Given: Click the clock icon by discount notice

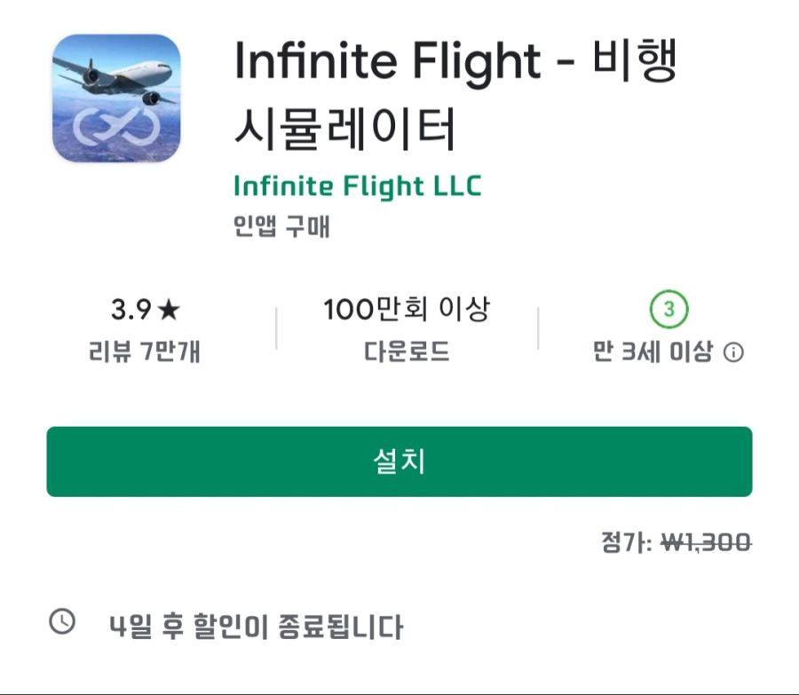Looking at the screenshot, I should [x=62, y=621].
